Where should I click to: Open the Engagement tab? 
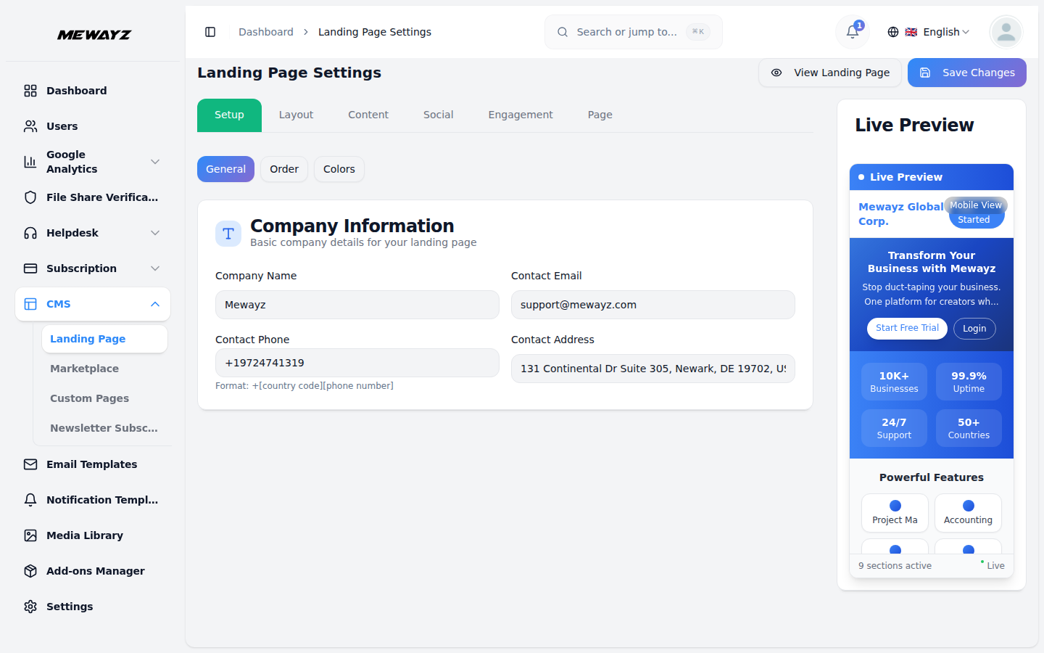tap(520, 115)
